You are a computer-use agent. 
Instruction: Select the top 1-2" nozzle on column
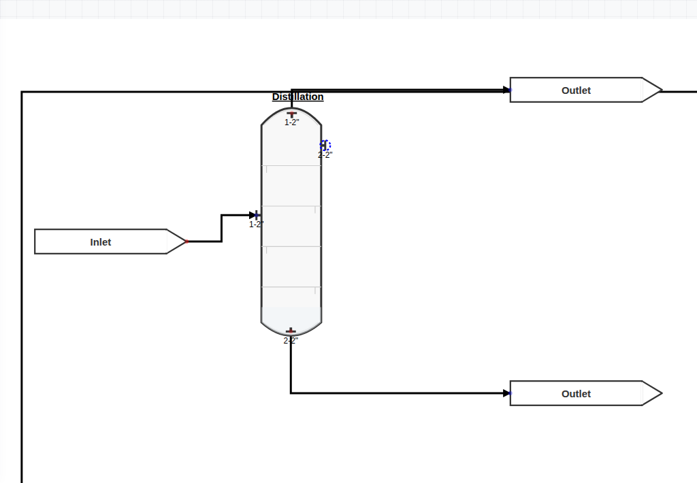tap(291, 115)
